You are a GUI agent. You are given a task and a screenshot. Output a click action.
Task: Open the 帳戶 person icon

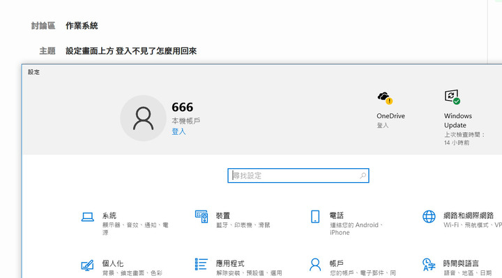pos(315,264)
